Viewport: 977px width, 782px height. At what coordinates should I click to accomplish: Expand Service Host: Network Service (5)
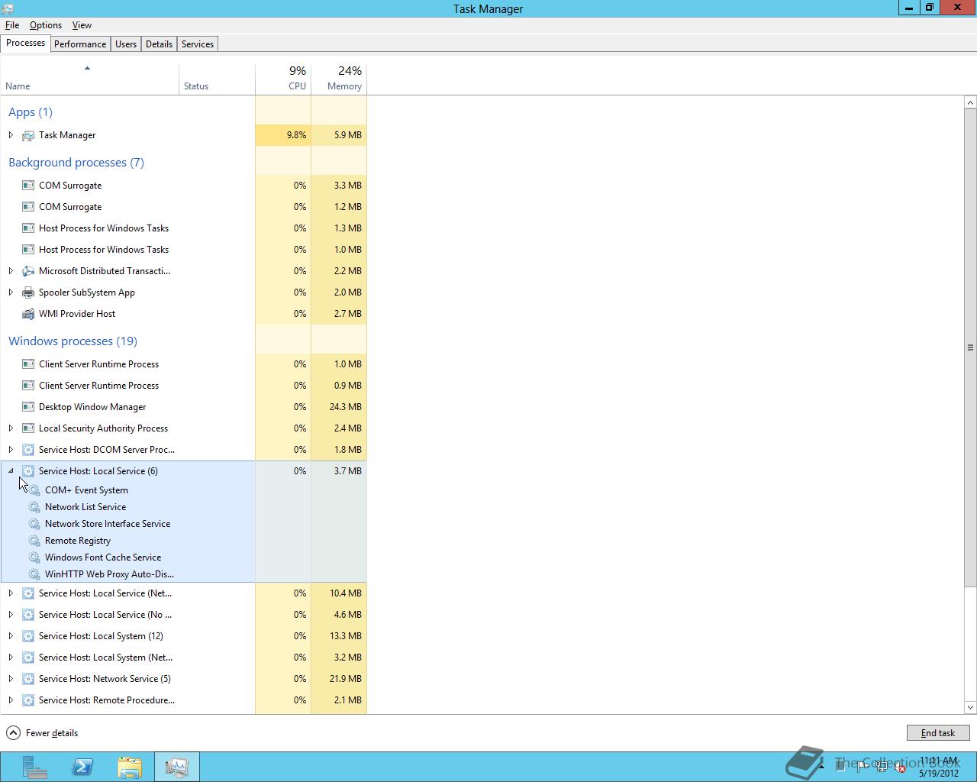point(11,679)
